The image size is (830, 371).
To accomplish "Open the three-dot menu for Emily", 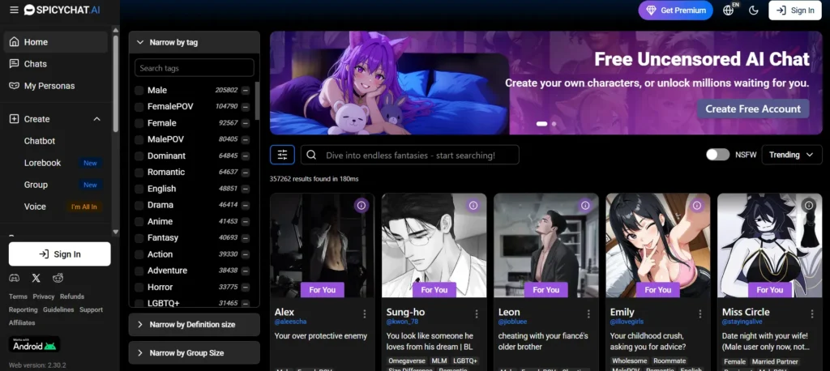I will tap(700, 313).
